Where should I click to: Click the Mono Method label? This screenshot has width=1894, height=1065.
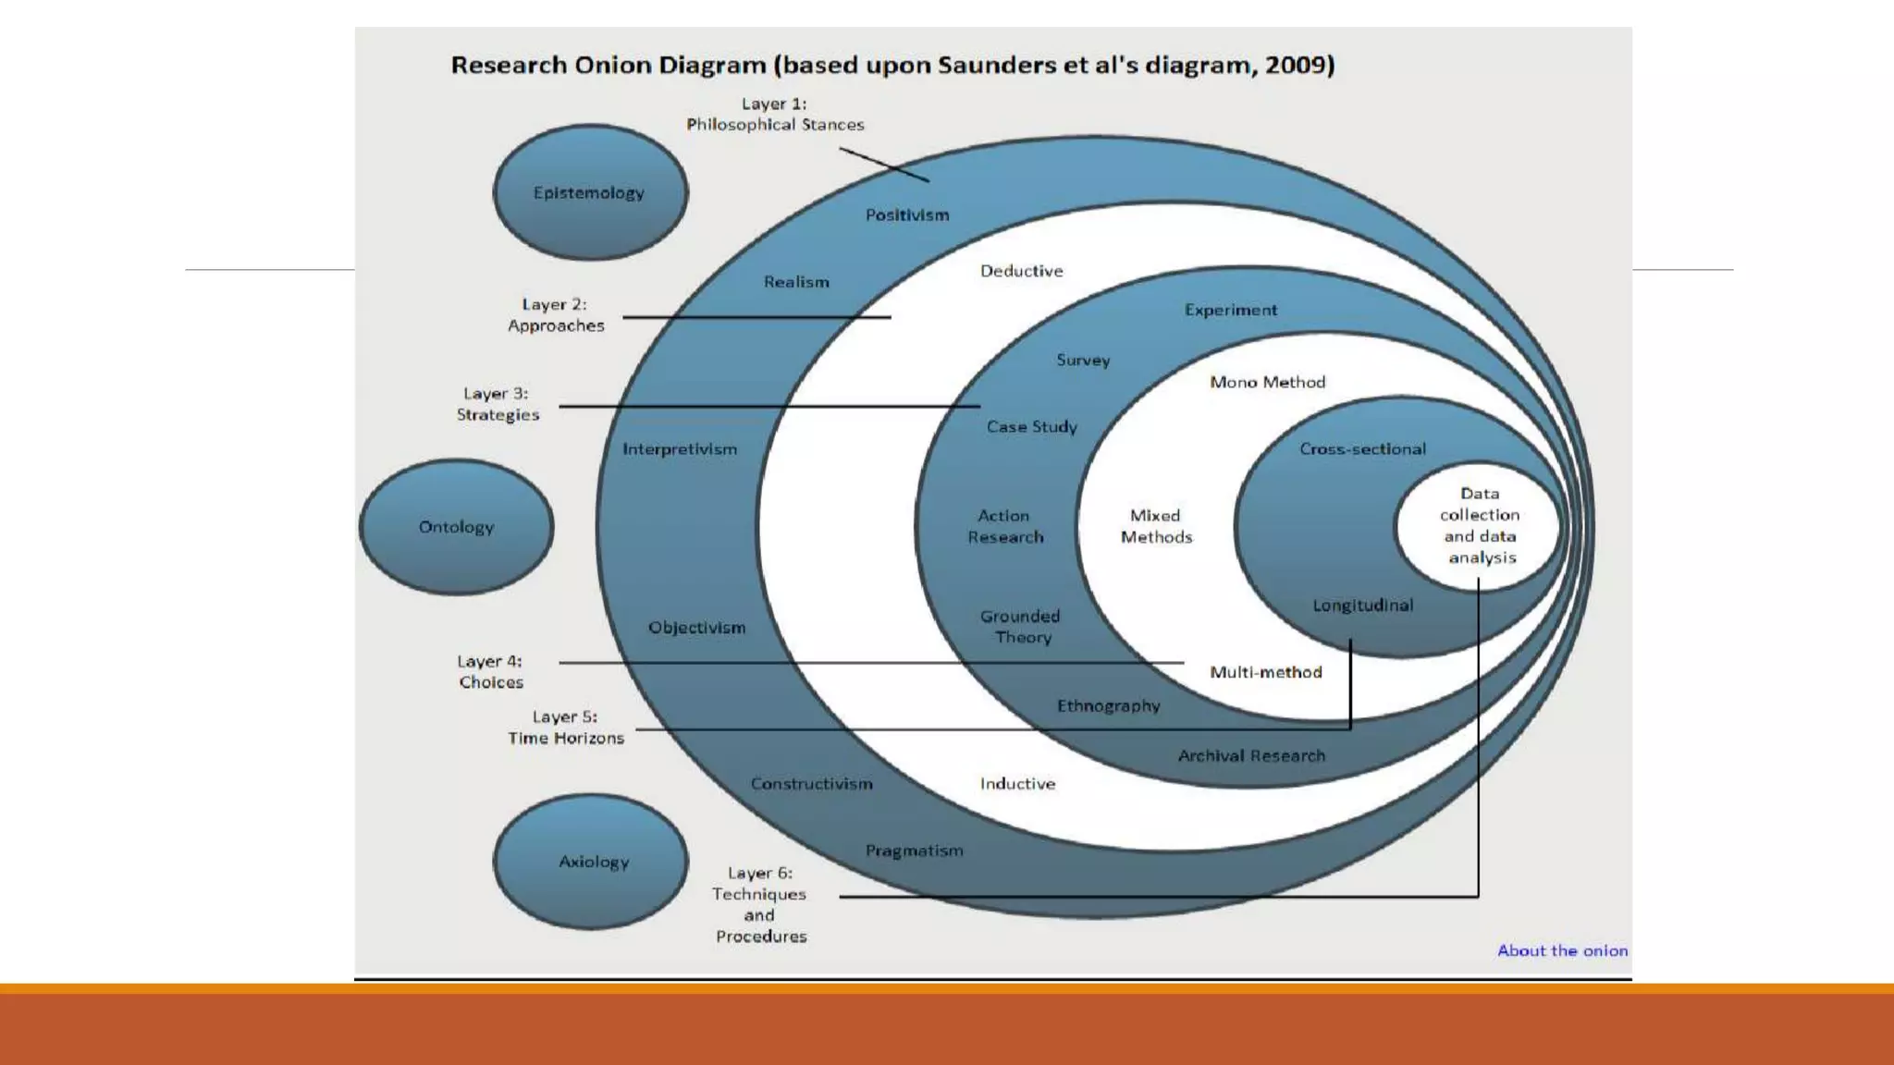tap(1267, 383)
